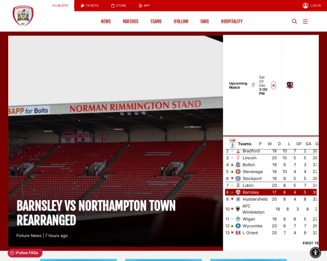Open the Tickets link in top bar
The width and height of the screenshot is (327, 261).
coord(89,5)
